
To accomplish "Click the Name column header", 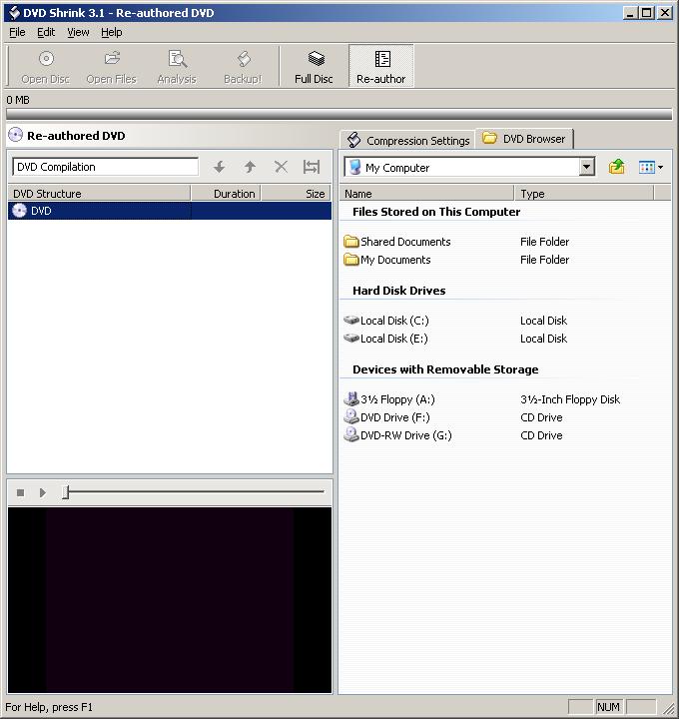I will tap(426, 194).
